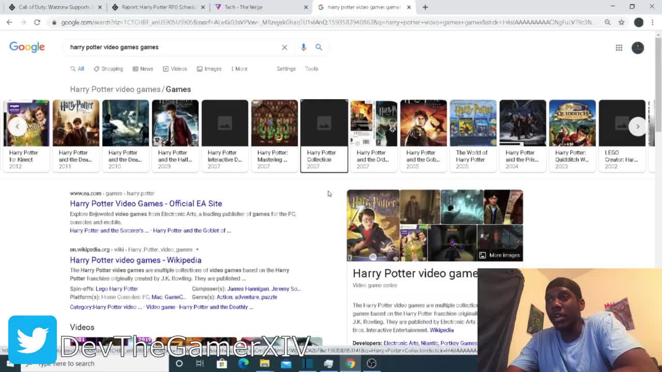The image size is (662, 372).
Task: Open a new browser tab
Action: coord(425,7)
